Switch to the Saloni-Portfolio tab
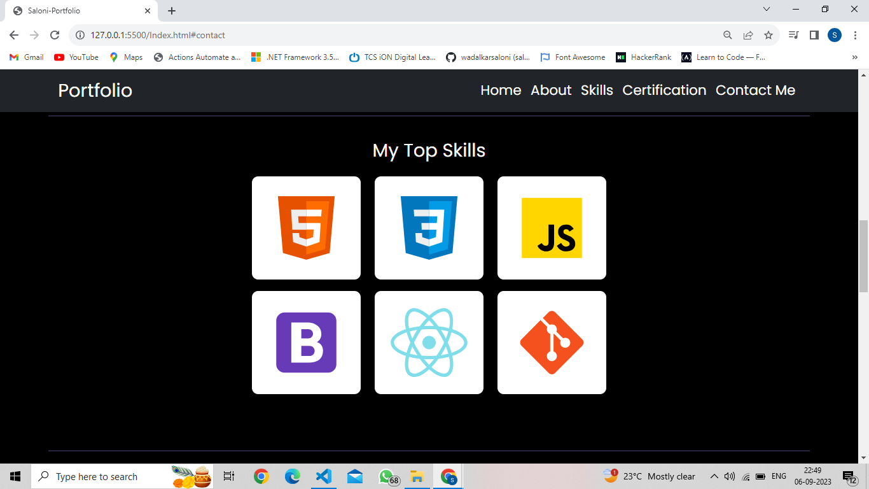 tap(76, 10)
